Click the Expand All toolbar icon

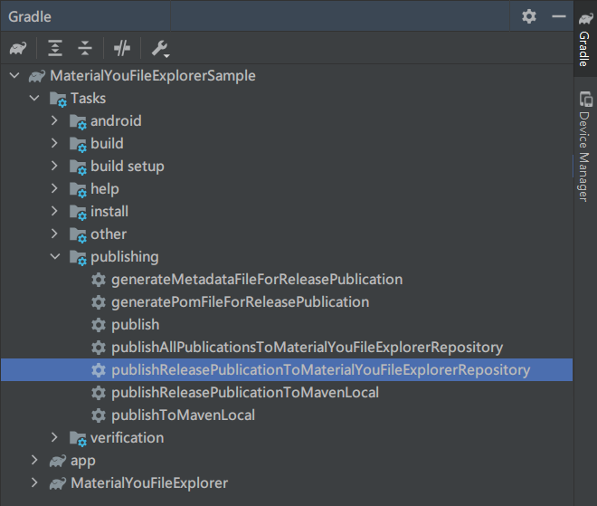(x=56, y=49)
